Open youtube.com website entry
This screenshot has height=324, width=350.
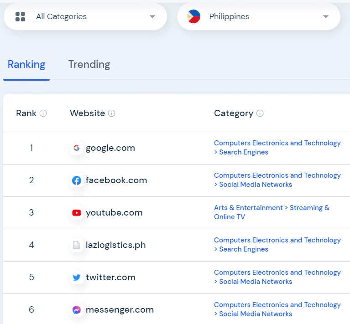(x=114, y=213)
